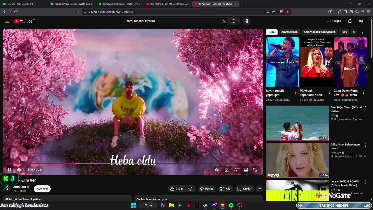Image resolution: width=373 pixels, height=210 pixels.
Task: Open dunya - HOKUS POKUS video title
Action: [345, 183]
